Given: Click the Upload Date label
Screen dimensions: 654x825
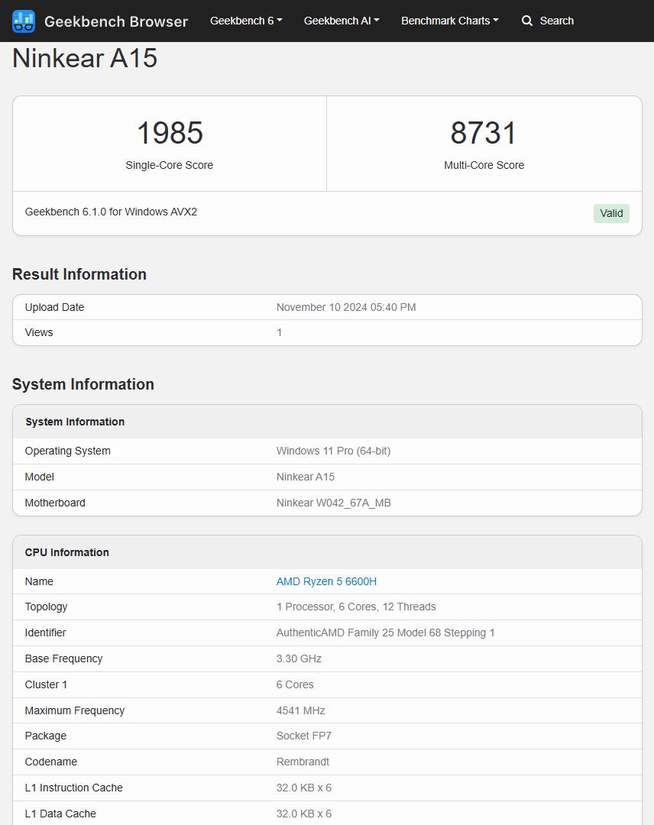Looking at the screenshot, I should tap(54, 307).
